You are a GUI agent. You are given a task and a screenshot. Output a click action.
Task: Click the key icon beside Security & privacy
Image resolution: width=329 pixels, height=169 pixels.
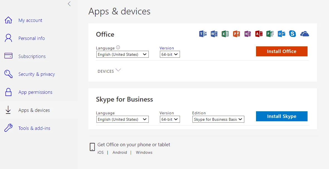[x=8, y=74]
